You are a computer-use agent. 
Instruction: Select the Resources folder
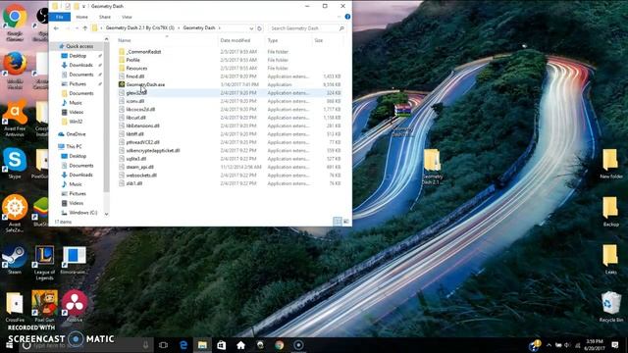(136, 68)
